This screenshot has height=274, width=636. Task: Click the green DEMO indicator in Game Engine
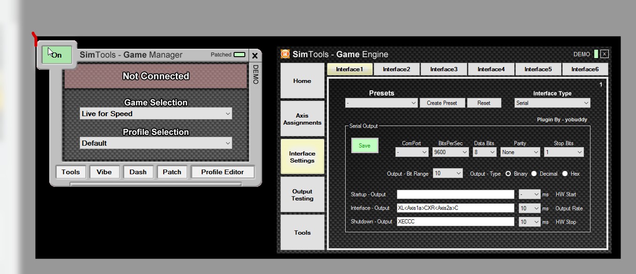[596, 54]
